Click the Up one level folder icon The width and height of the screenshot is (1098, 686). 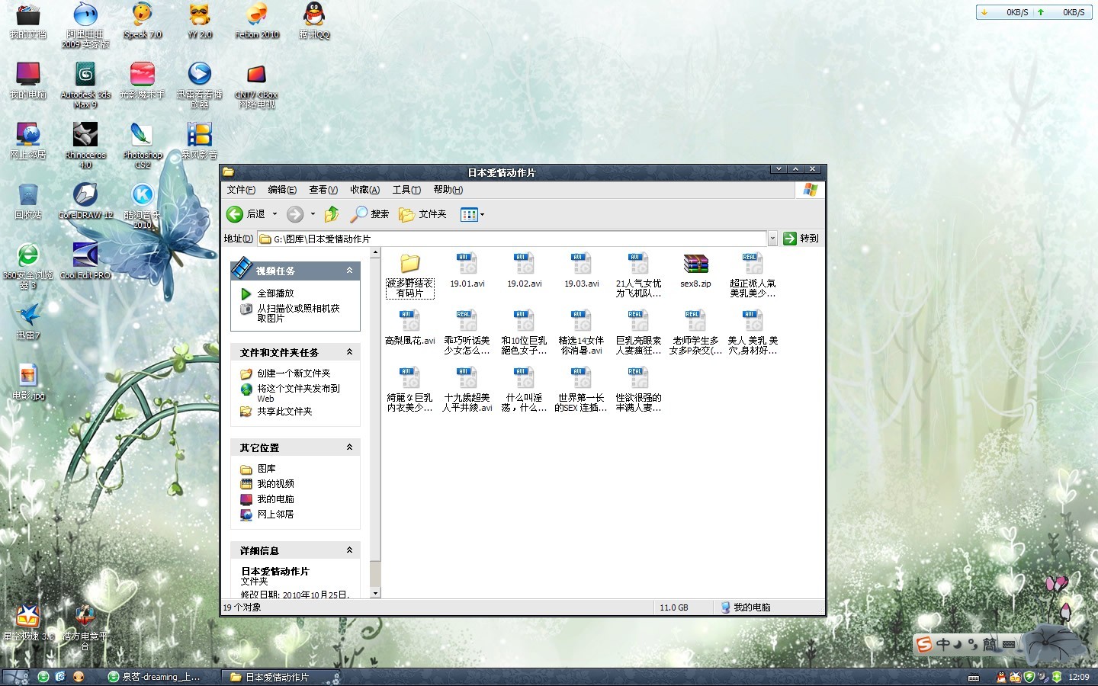point(332,214)
